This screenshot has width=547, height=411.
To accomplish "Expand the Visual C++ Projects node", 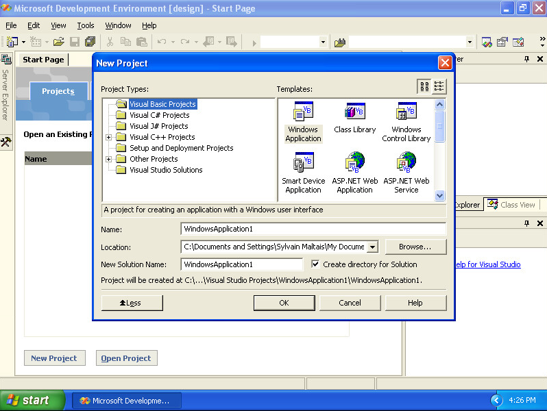I will [x=109, y=137].
